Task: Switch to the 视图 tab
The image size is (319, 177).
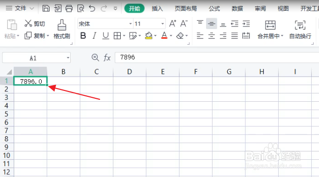Action: [x=283, y=8]
